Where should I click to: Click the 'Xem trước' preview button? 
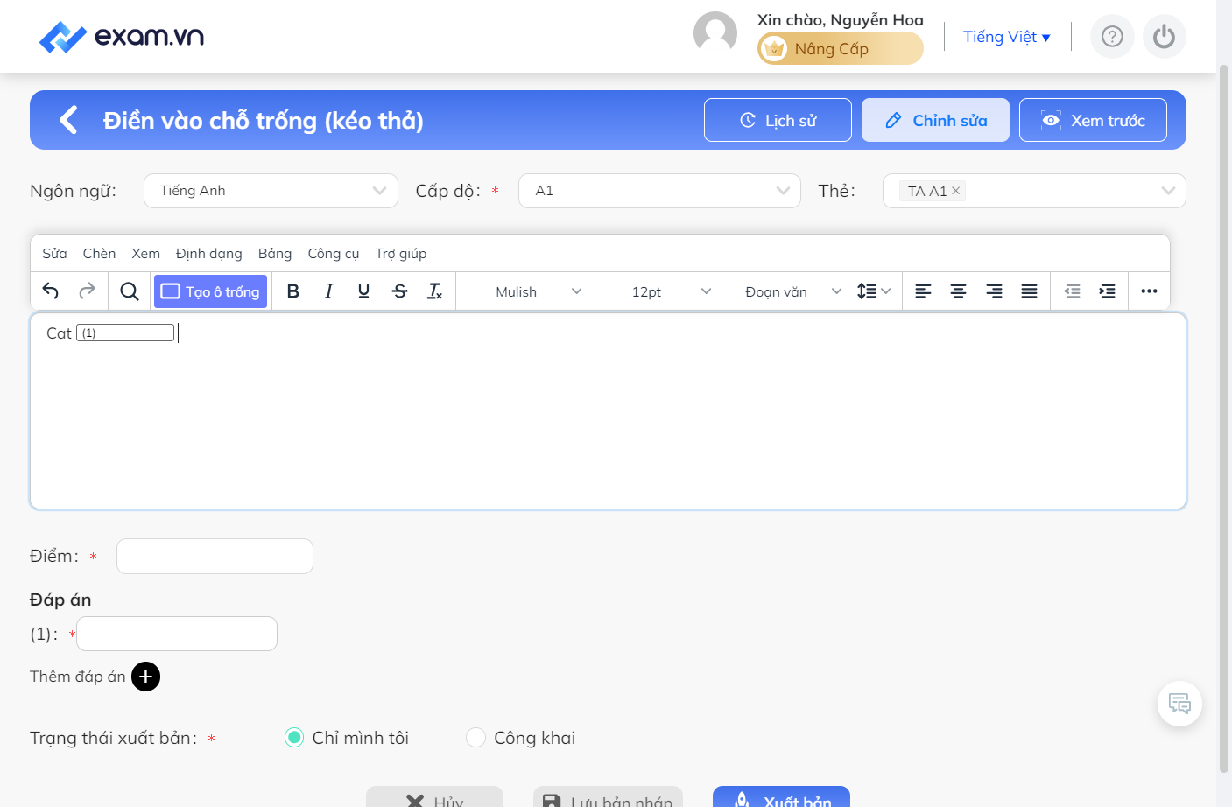pos(1093,120)
